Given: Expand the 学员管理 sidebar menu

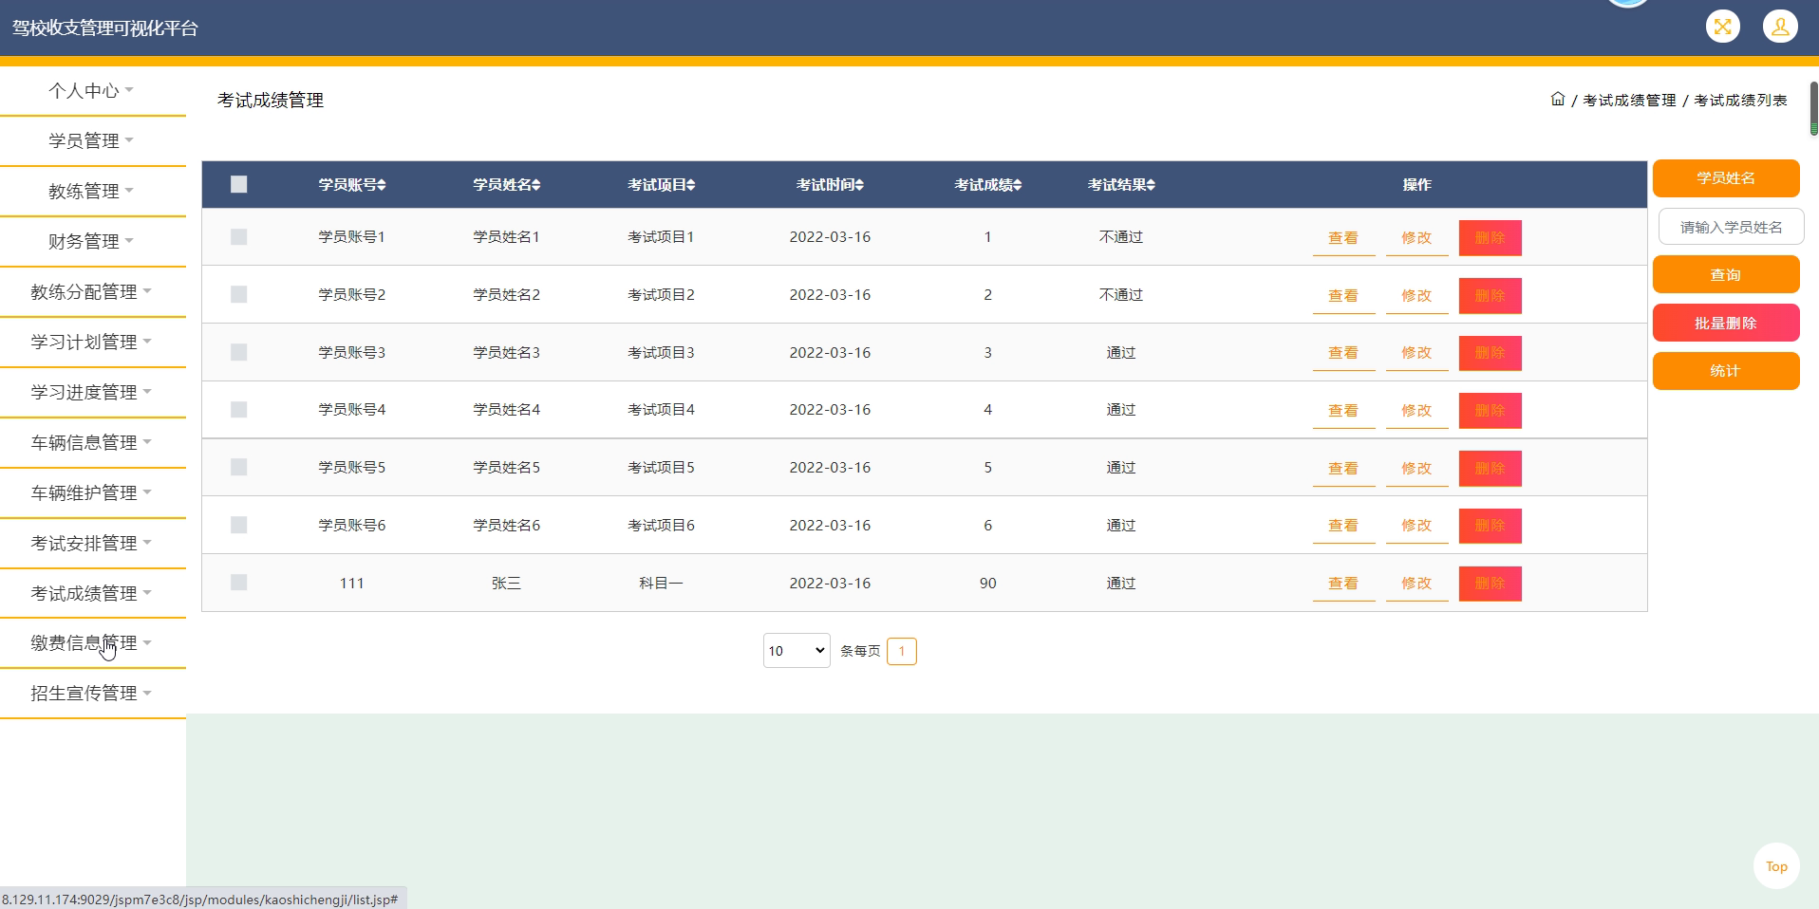Looking at the screenshot, I should tap(92, 141).
